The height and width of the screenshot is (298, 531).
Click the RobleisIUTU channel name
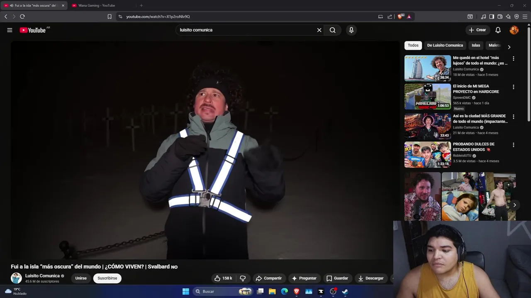(x=462, y=156)
